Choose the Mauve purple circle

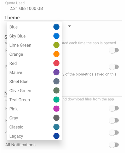coord(56,72)
